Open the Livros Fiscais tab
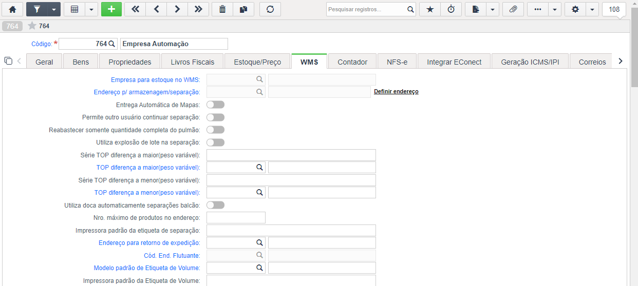The image size is (638, 286). (193, 62)
